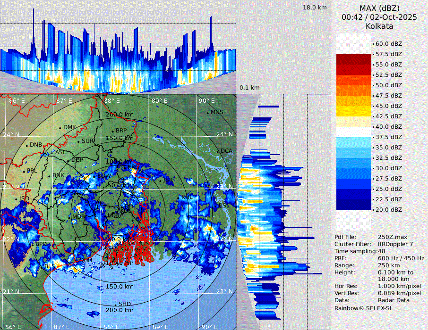The image size is (428, 330).
Task: Click the orange legend swatch above 47.5 dBZ
Action: pyautogui.click(x=353, y=91)
